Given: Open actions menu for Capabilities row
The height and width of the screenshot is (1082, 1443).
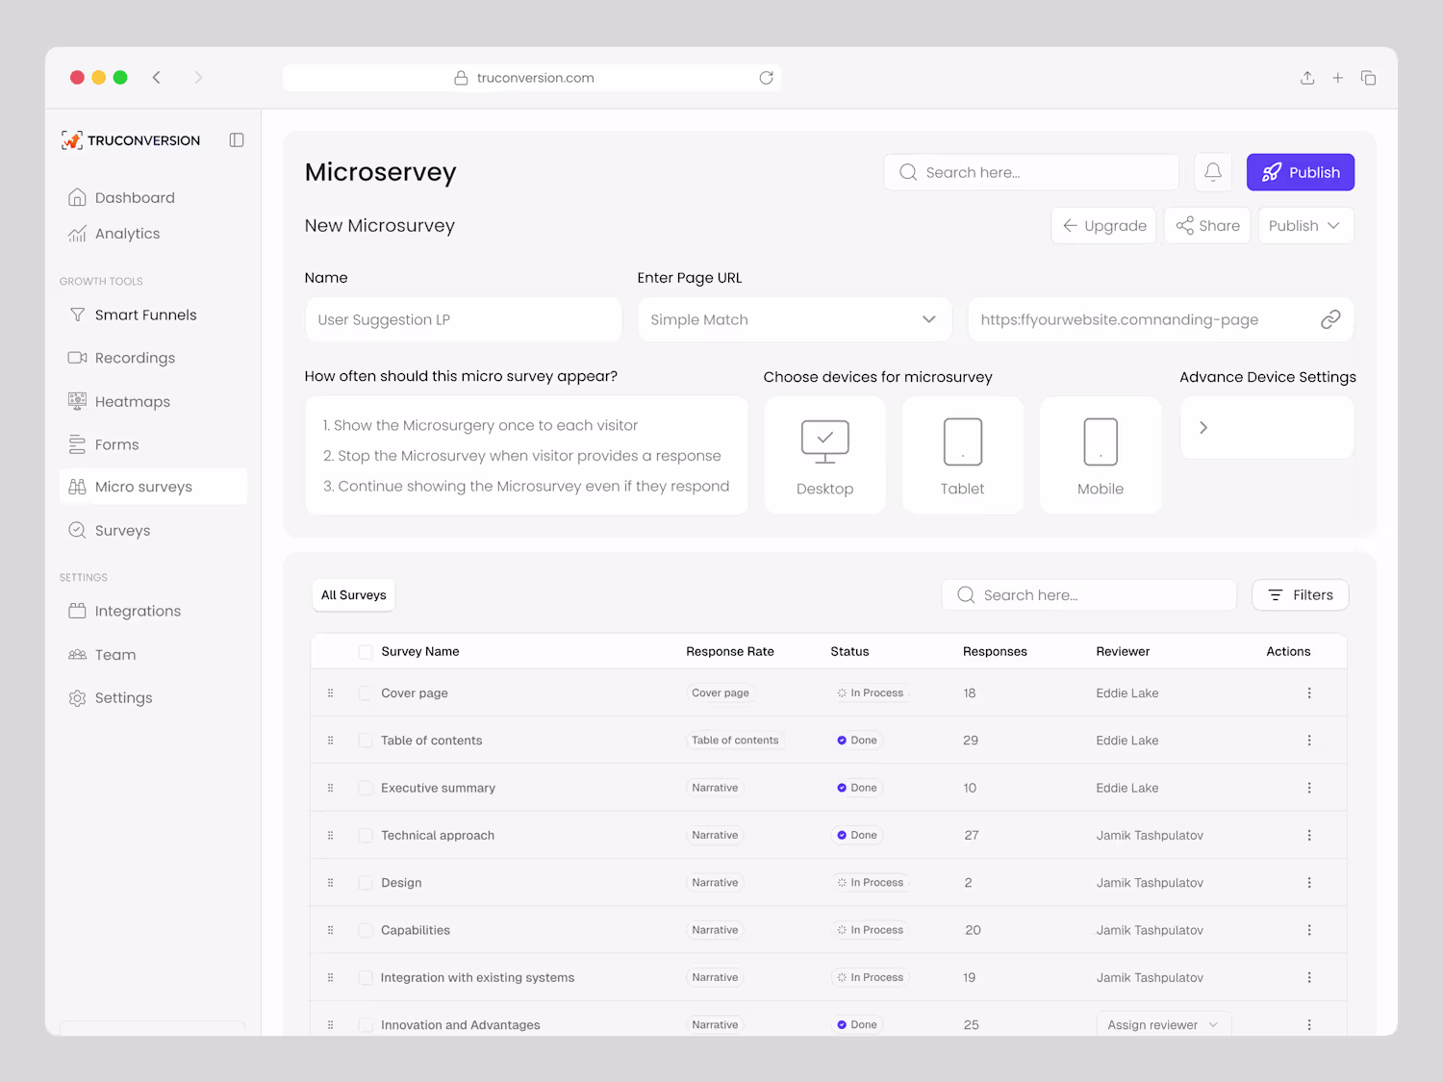Looking at the screenshot, I should pos(1309,930).
